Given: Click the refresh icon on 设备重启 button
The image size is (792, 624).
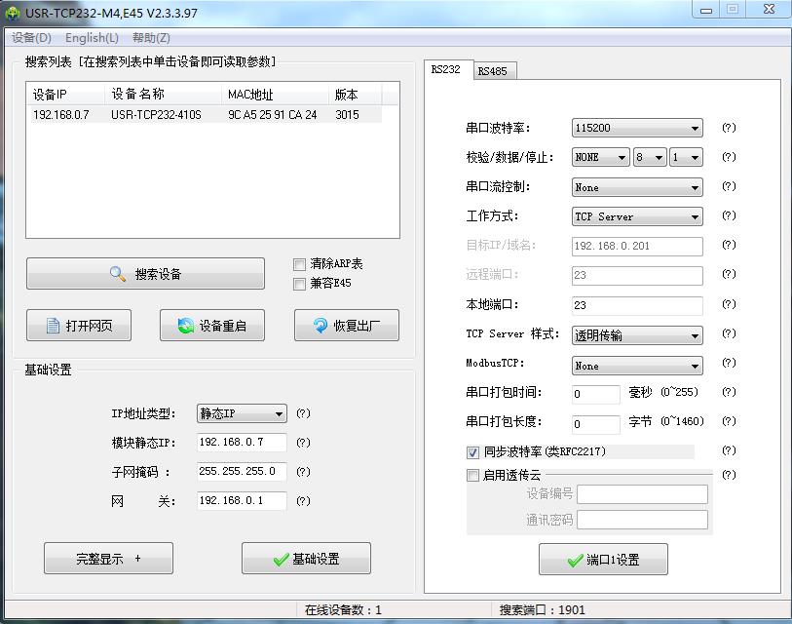Looking at the screenshot, I should coord(185,327).
